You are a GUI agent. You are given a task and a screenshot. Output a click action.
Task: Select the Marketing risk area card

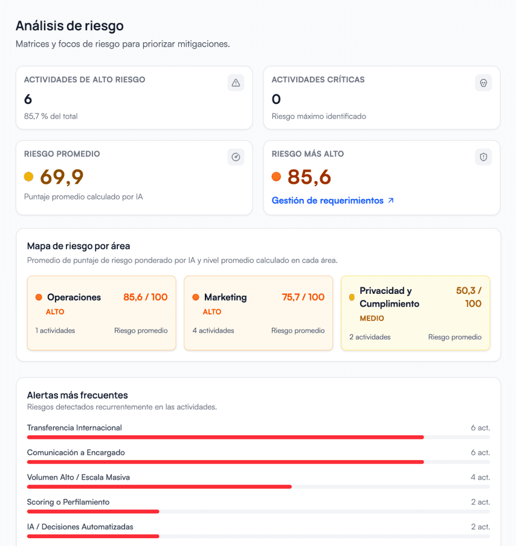click(259, 313)
